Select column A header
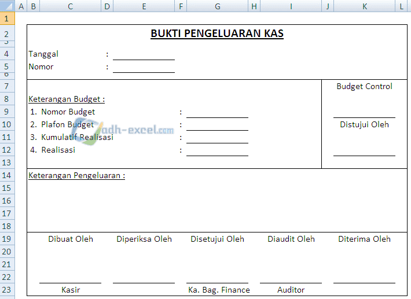Screen dimensions: 411x299 [x=21, y=6]
